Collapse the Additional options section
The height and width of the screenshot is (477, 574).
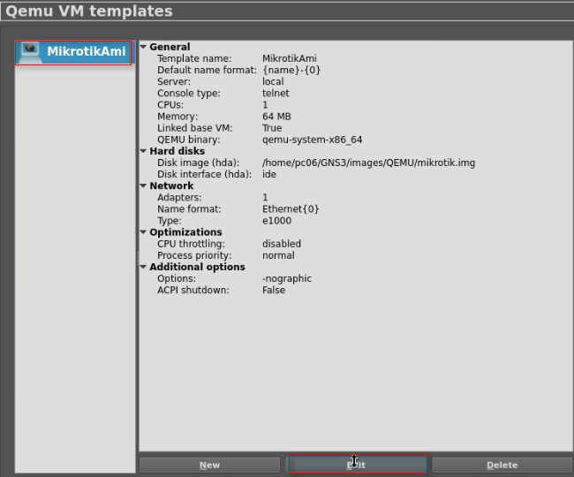coord(143,267)
